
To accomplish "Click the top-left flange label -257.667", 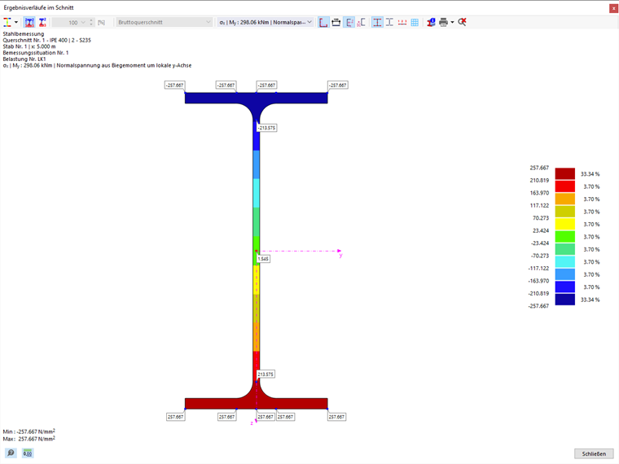I will tap(174, 85).
